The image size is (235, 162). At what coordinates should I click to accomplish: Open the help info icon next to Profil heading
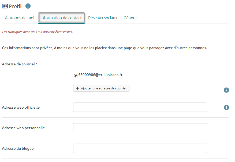pyautogui.click(x=28, y=6)
